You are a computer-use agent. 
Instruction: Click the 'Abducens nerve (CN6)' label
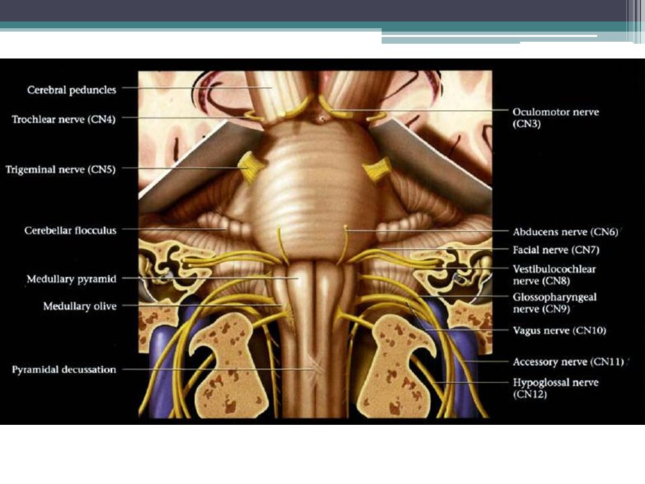566,232
